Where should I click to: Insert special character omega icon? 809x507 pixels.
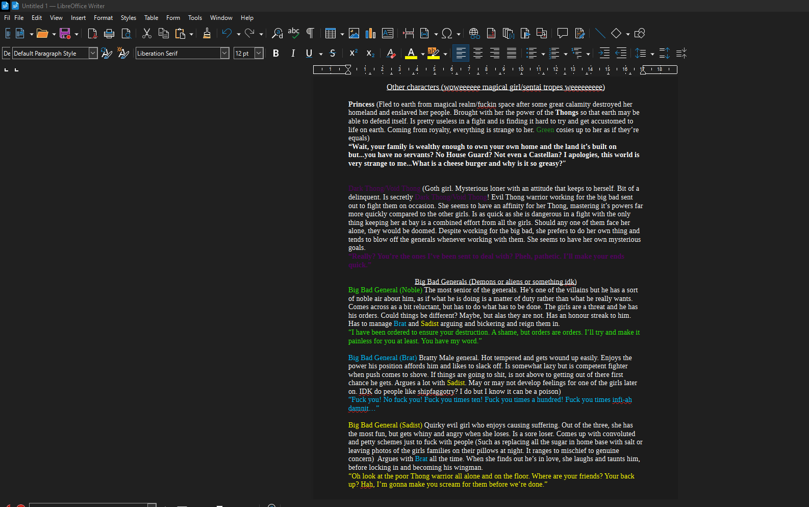(447, 34)
